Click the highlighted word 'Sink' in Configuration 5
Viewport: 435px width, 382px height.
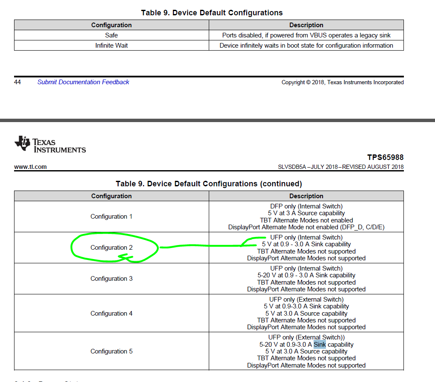pyautogui.click(x=320, y=345)
